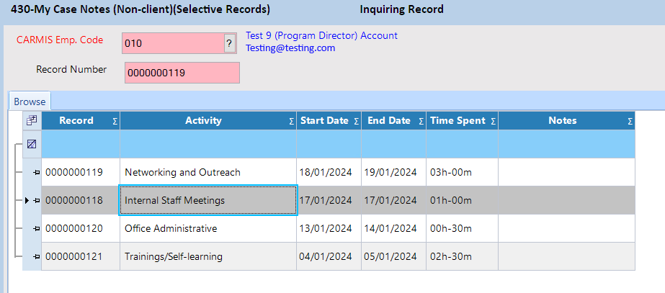Screen dimensions: 665x293
Task: Click the grid field chooser icon
Action: (x=32, y=121)
